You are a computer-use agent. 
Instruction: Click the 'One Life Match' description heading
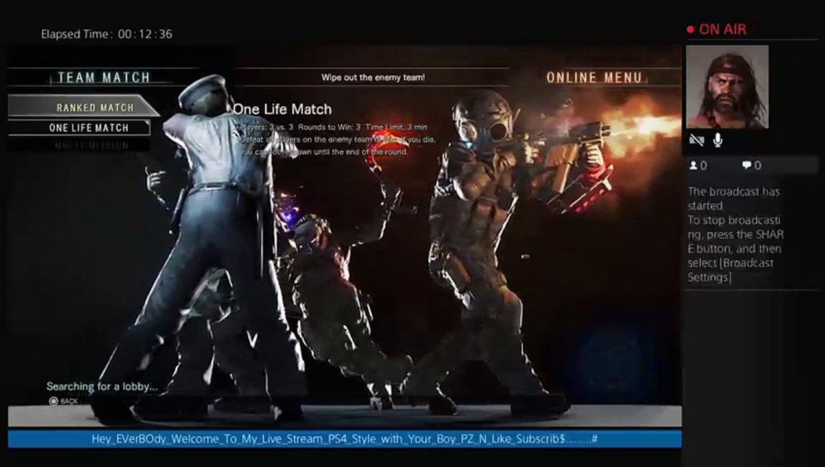[282, 110]
